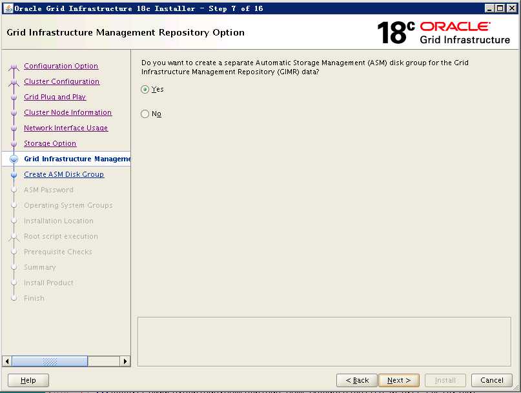Click the step bullet beside Network Interface Usage
This screenshot has height=393, width=521.
[x=14, y=128]
